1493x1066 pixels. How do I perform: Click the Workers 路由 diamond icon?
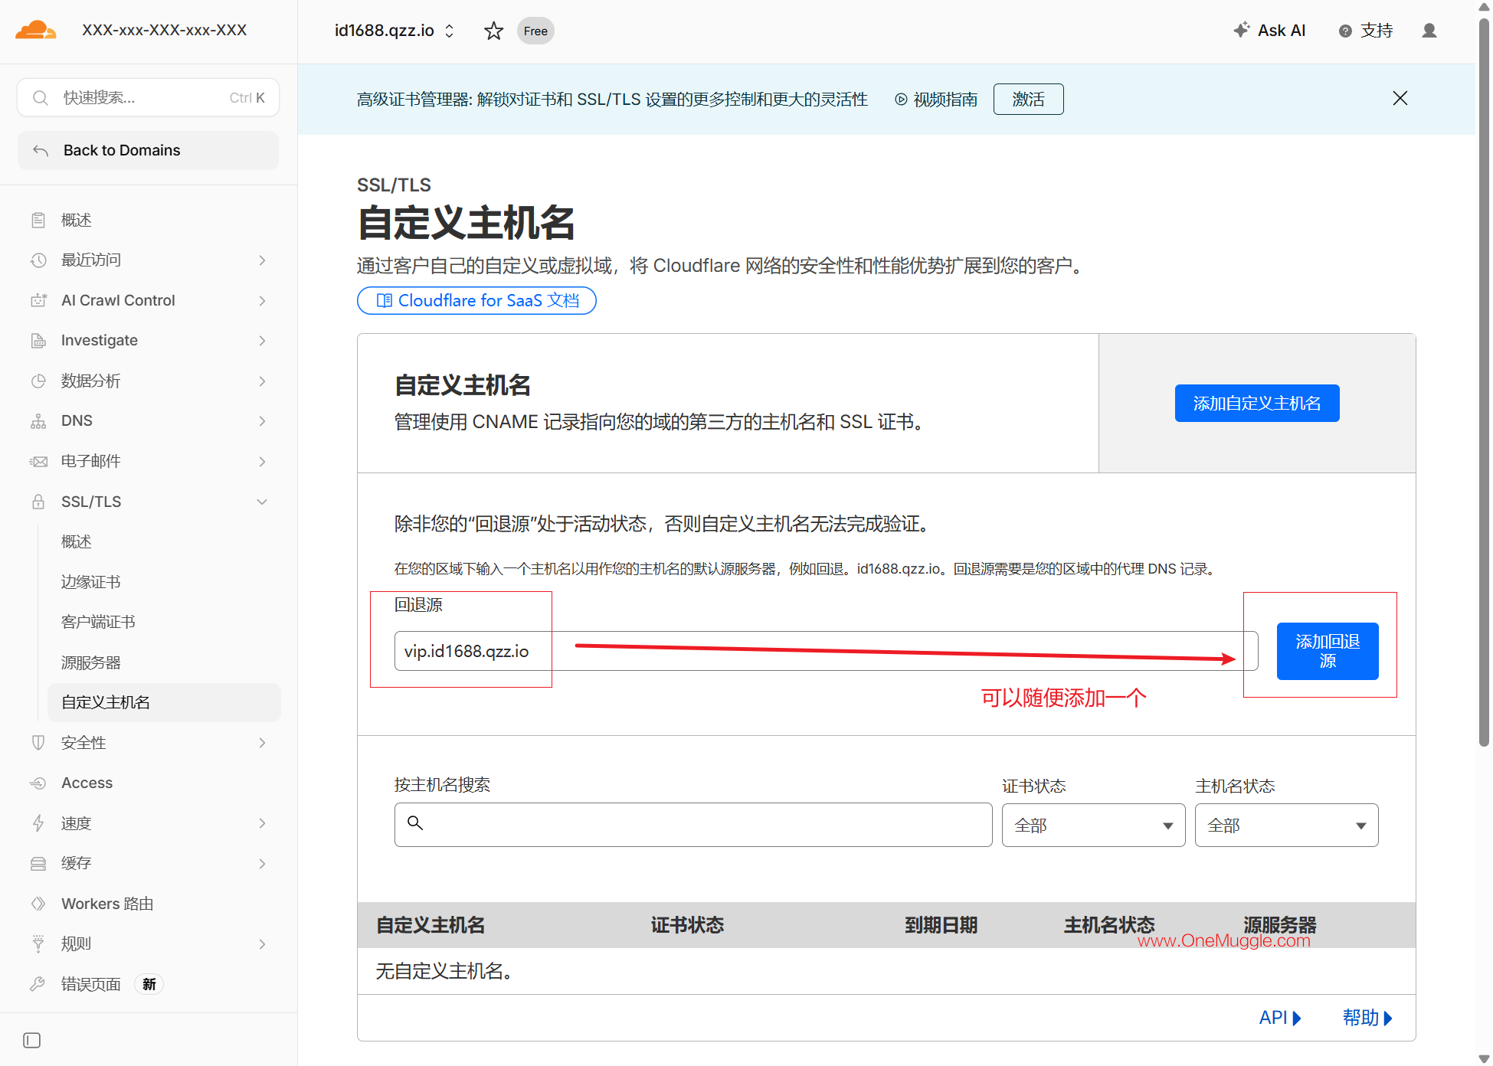(38, 904)
